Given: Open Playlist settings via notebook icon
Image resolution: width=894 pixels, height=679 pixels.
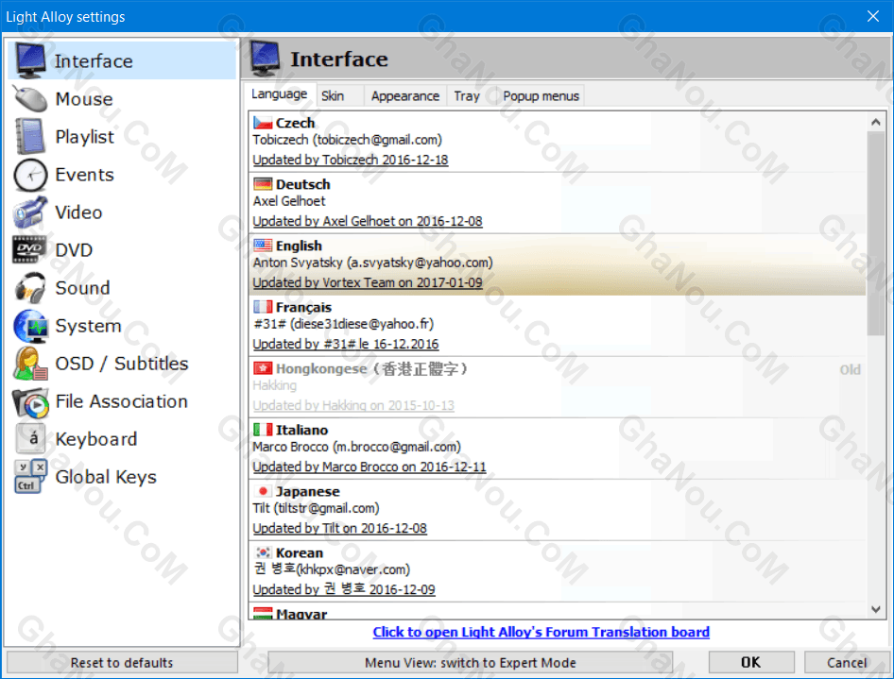Looking at the screenshot, I should [x=30, y=136].
